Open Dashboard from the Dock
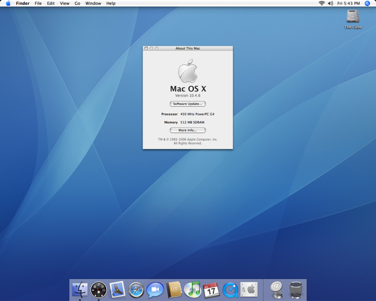Viewport: 376px width, 301px height. (99, 289)
